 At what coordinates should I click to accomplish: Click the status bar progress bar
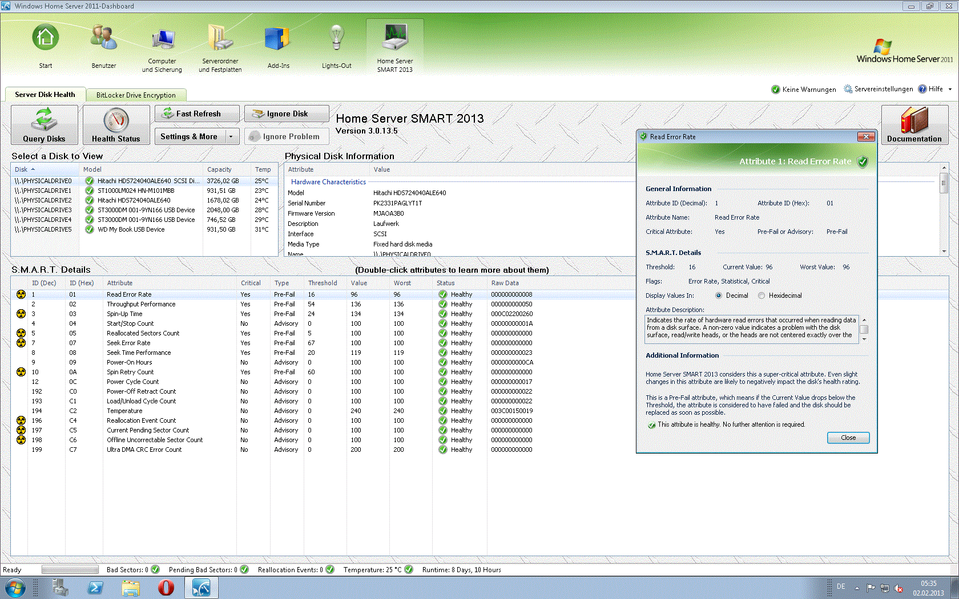click(70, 569)
